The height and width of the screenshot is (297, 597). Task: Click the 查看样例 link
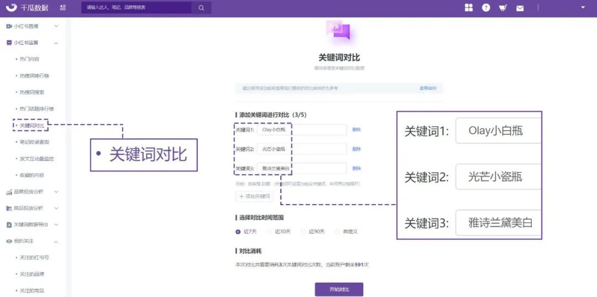(x=428, y=88)
